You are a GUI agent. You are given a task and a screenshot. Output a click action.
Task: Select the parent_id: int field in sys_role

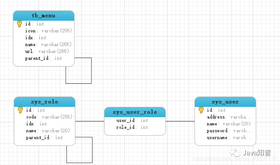(44, 138)
